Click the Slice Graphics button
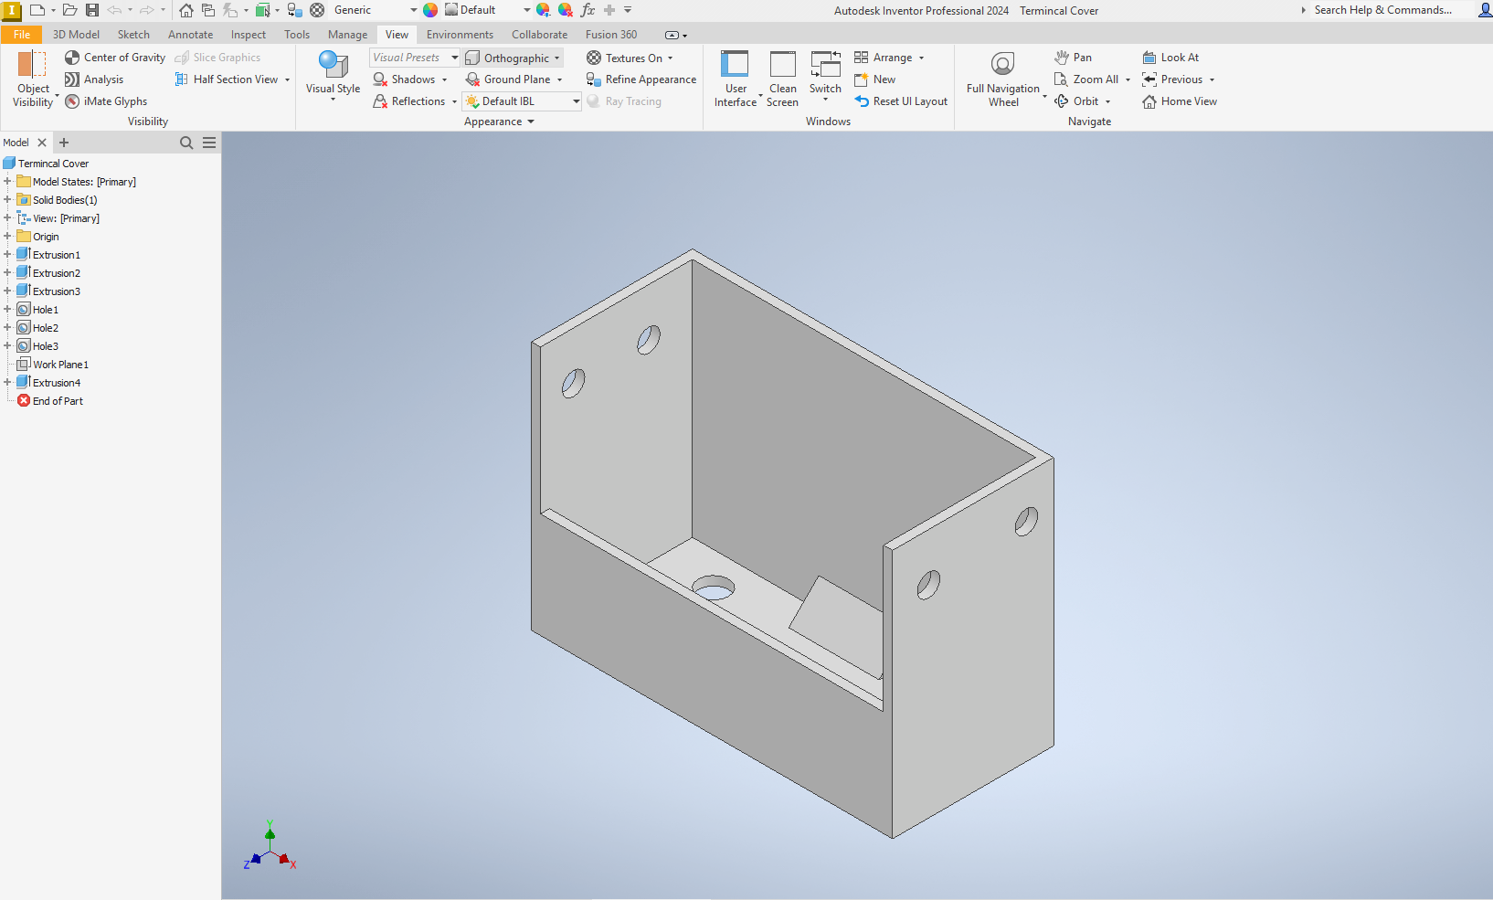Image resolution: width=1493 pixels, height=900 pixels. point(217,58)
